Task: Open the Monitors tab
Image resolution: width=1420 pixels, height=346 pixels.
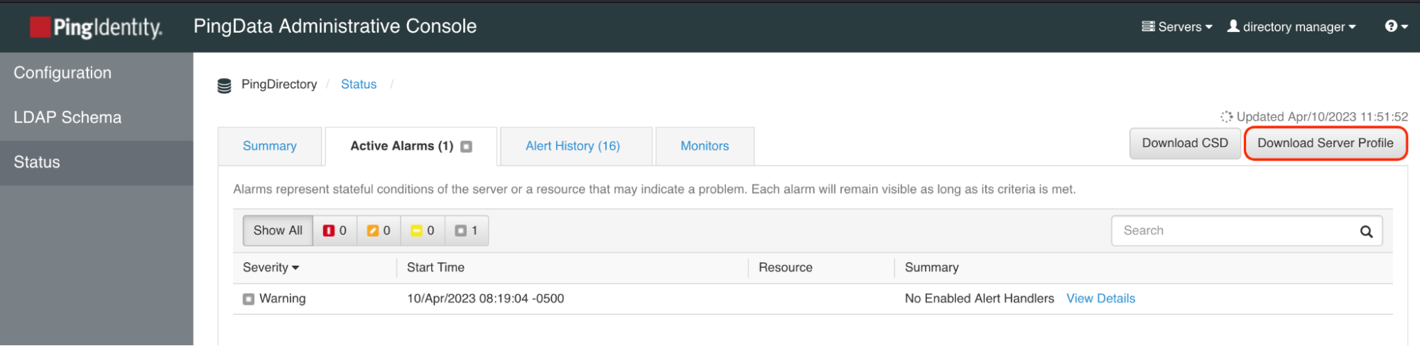Action: [704, 146]
